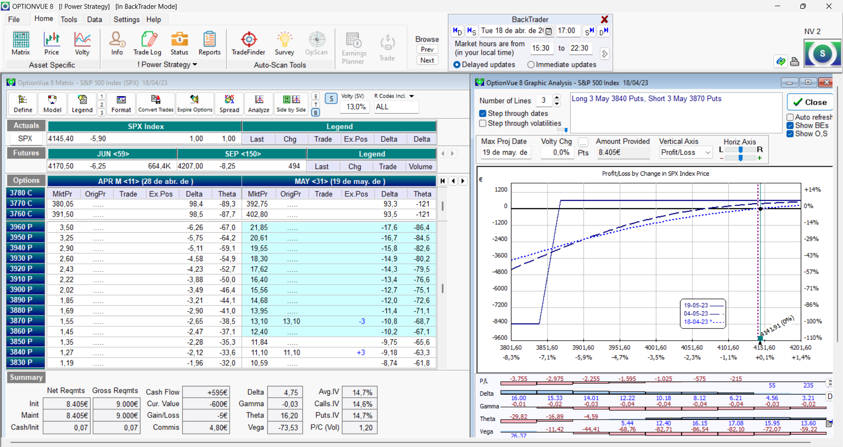Click the Browse Next button

point(427,61)
